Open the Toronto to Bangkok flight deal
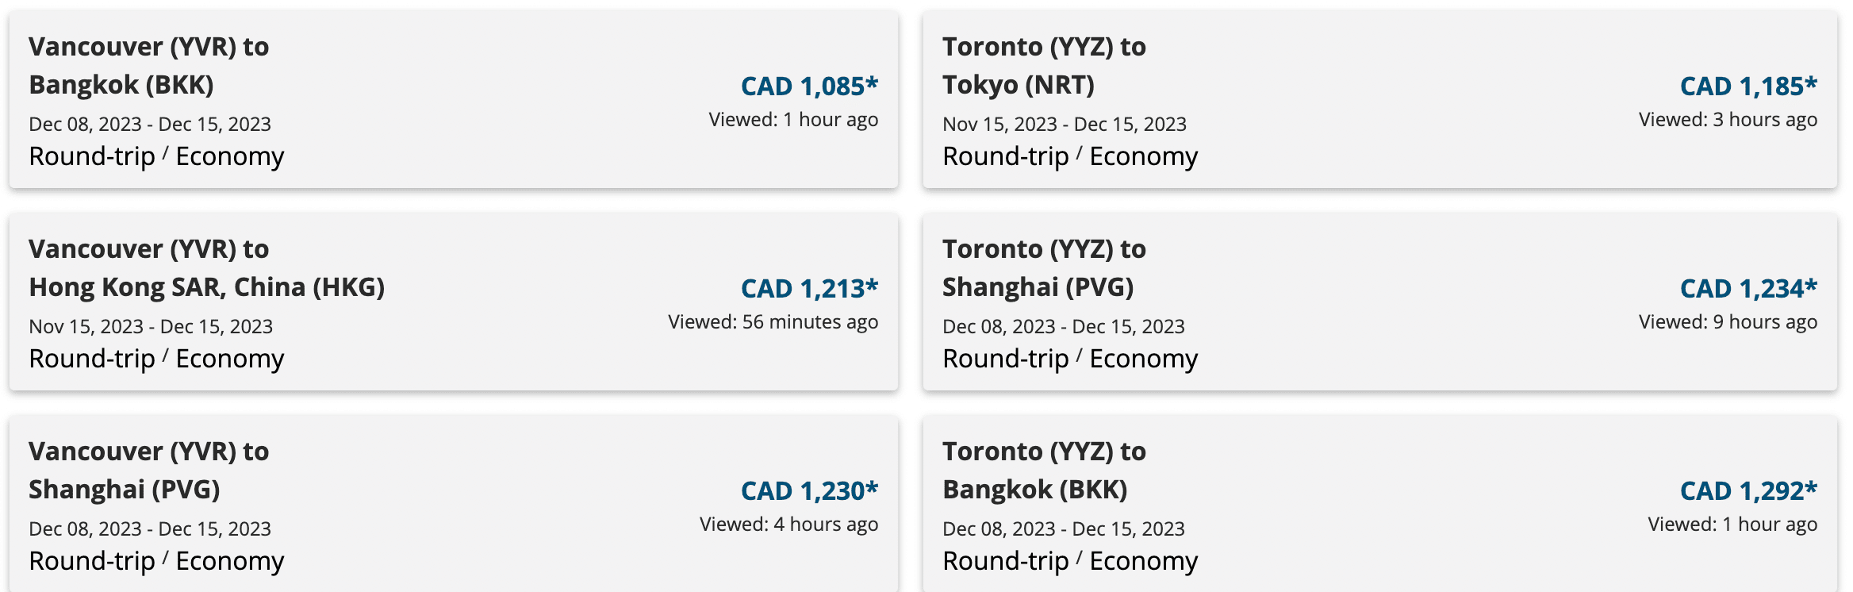This screenshot has height=592, width=1853. click(x=1044, y=471)
